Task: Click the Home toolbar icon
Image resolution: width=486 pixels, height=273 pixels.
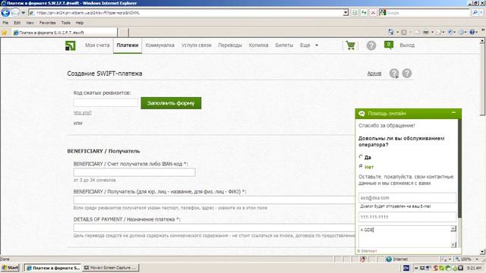Action: (390, 32)
